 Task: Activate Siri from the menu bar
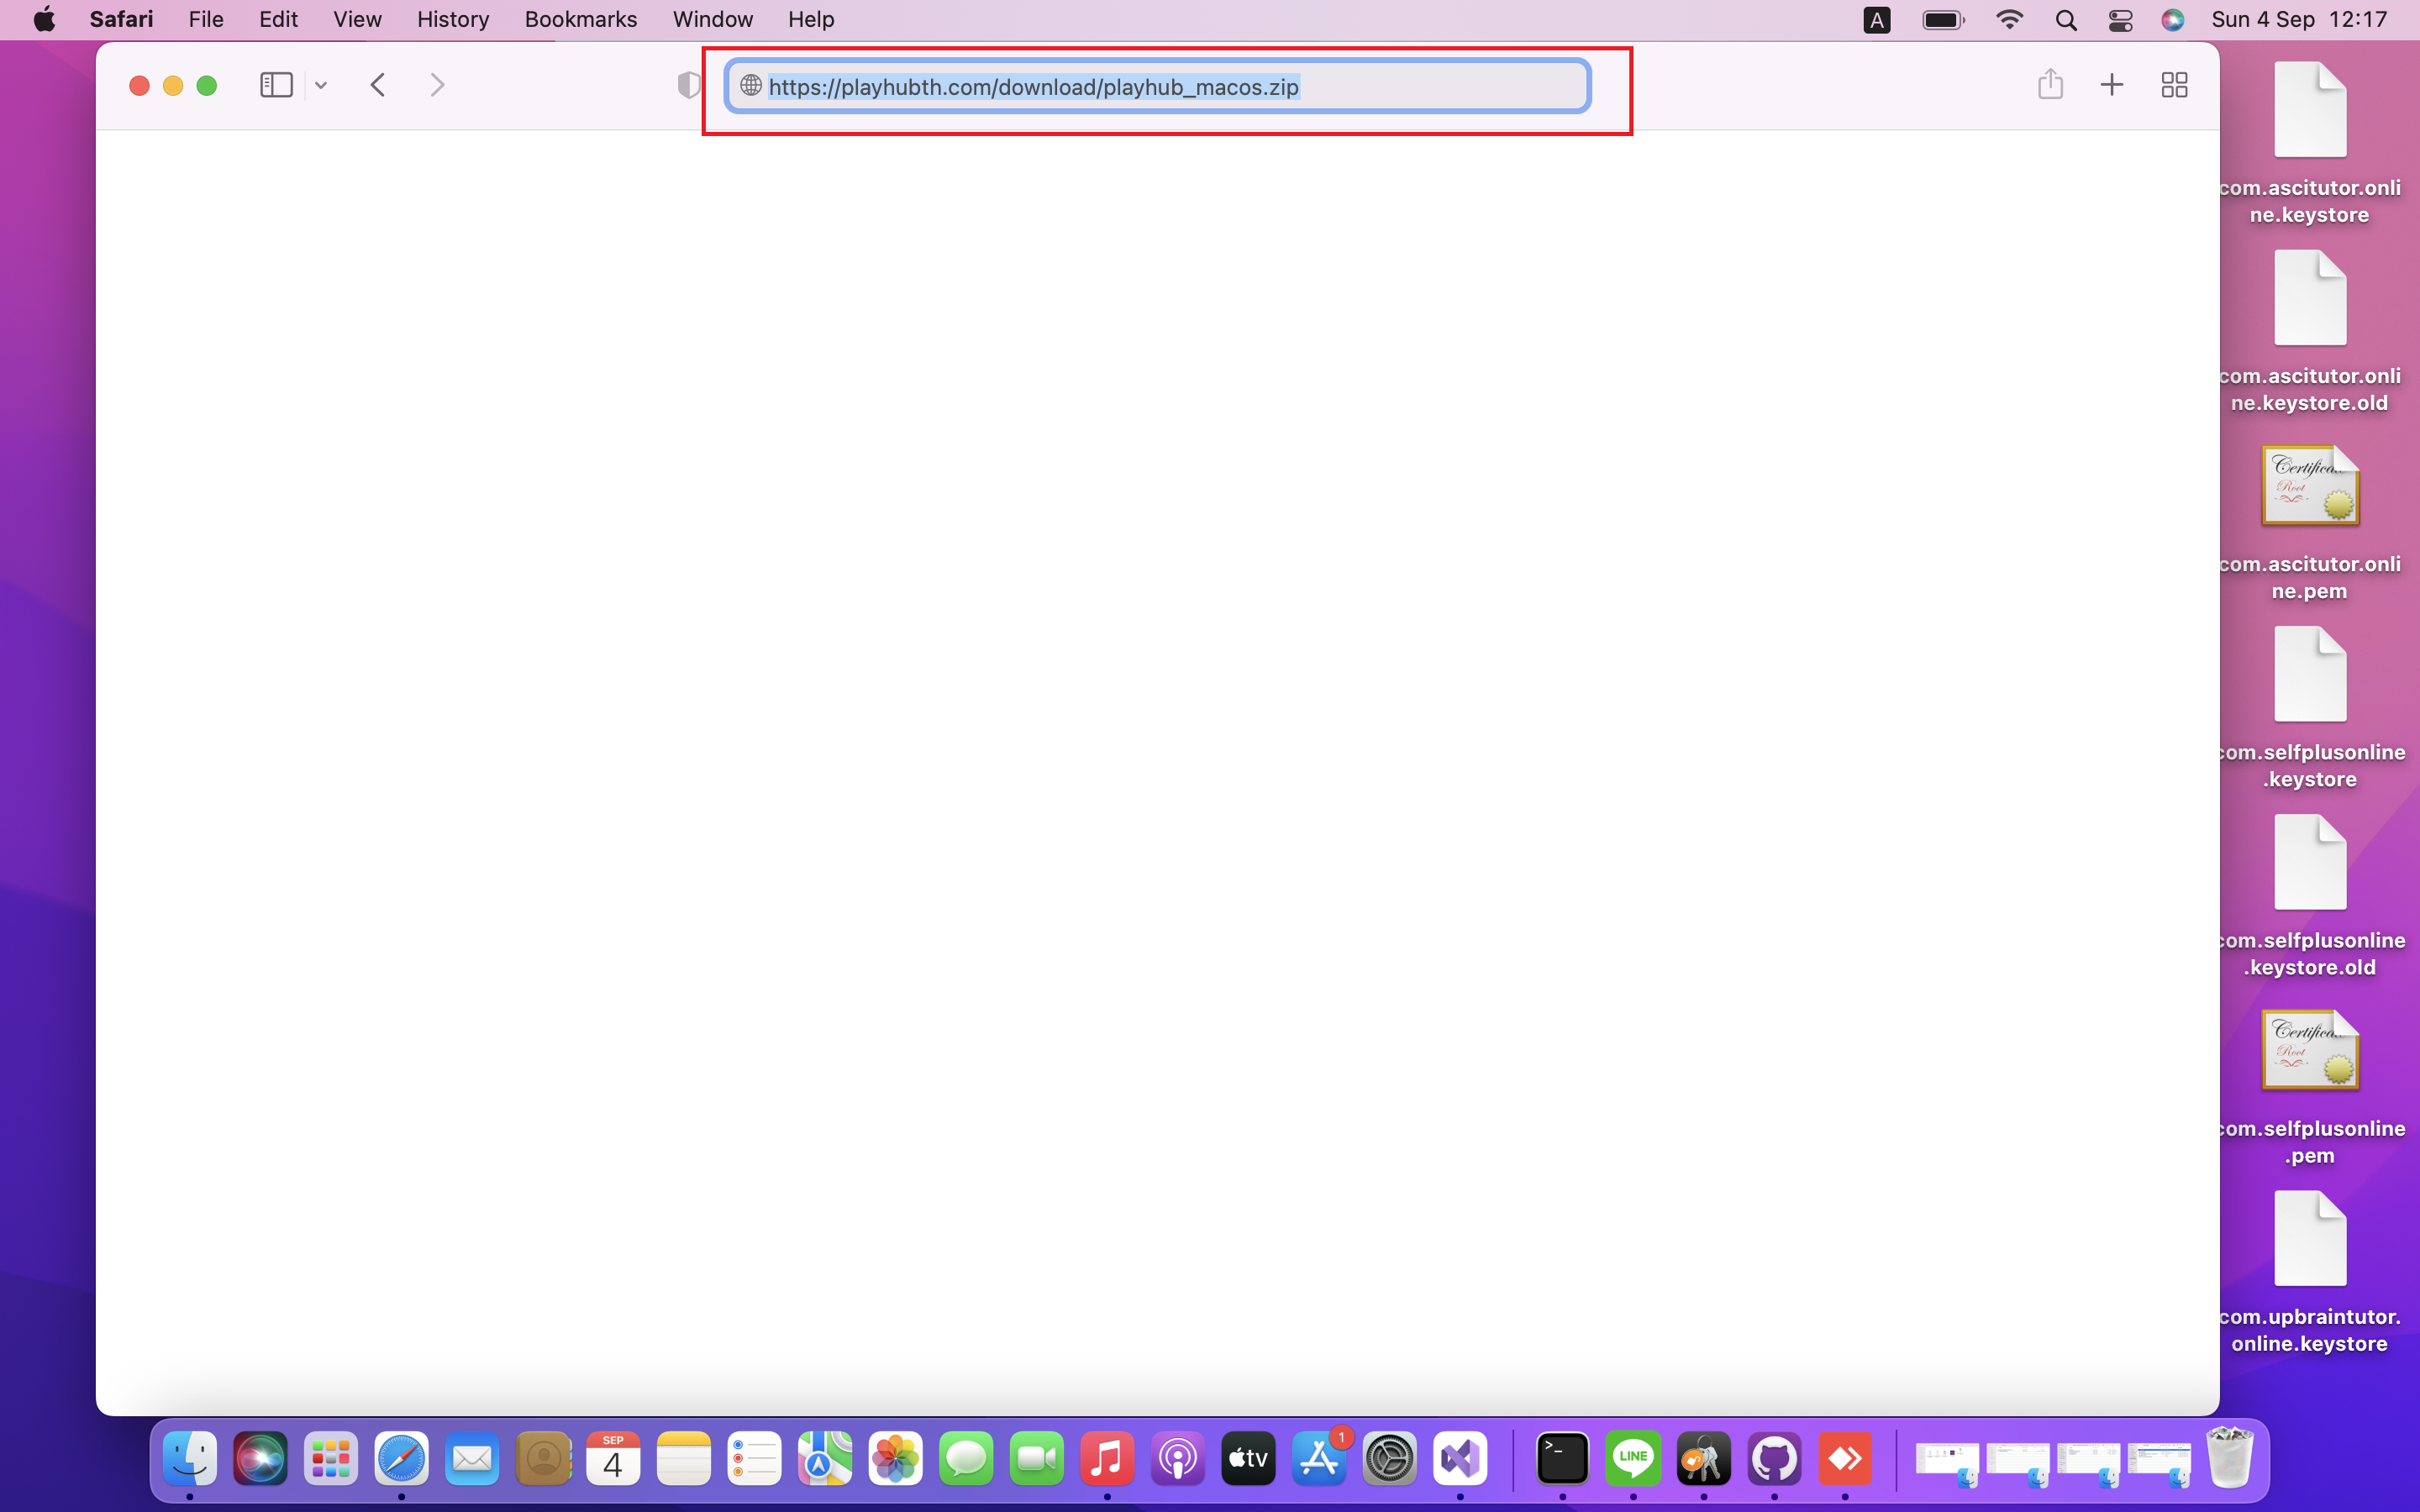pos(2172,20)
